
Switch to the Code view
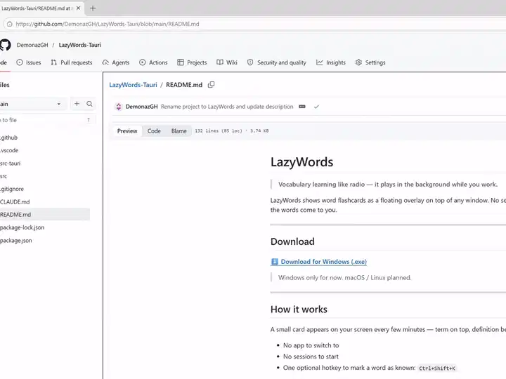pyautogui.click(x=154, y=131)
